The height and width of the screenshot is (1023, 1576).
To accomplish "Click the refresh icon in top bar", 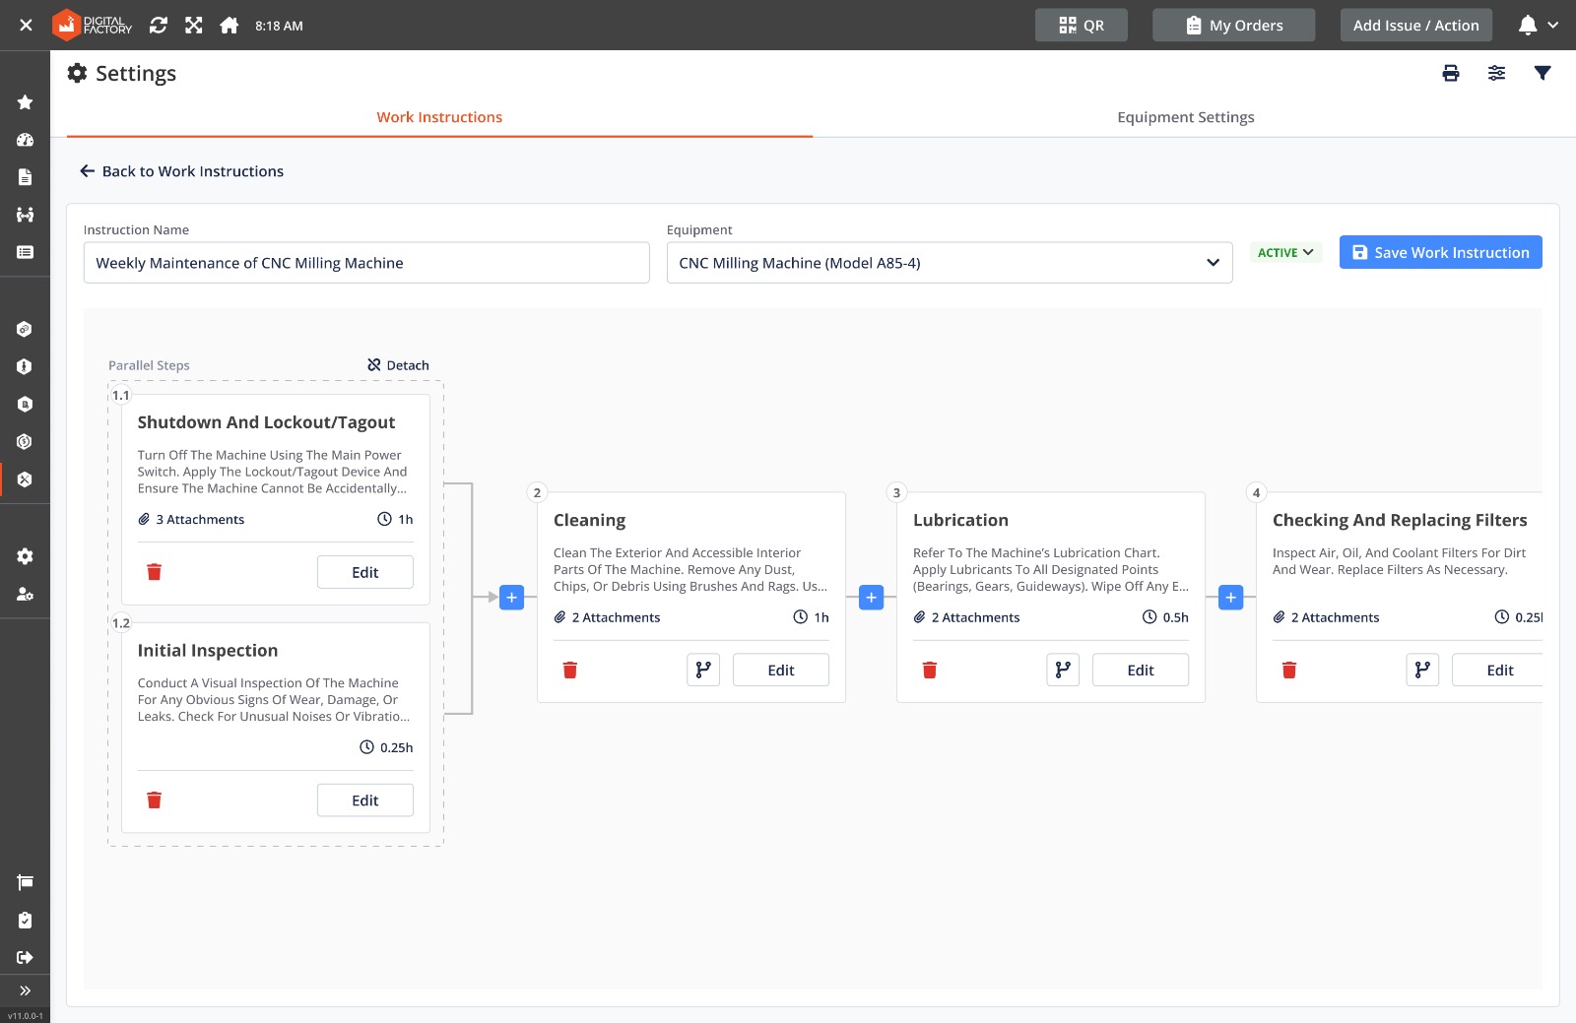I will coord(158,26).
